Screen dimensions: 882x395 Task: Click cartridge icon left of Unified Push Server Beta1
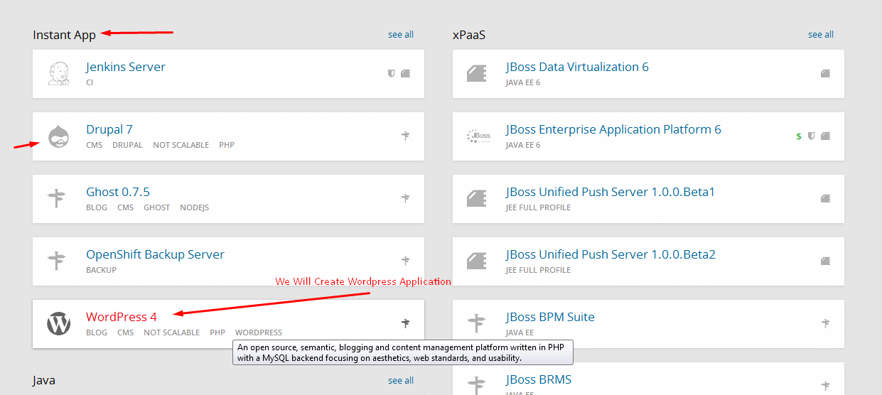click(477, 198)
